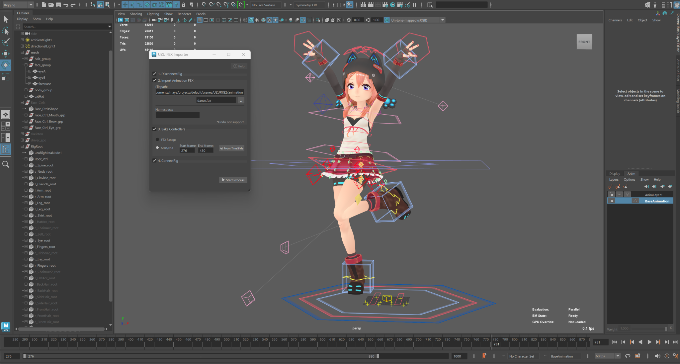Expand the skeleton node in the Outliner

point(22,134)
